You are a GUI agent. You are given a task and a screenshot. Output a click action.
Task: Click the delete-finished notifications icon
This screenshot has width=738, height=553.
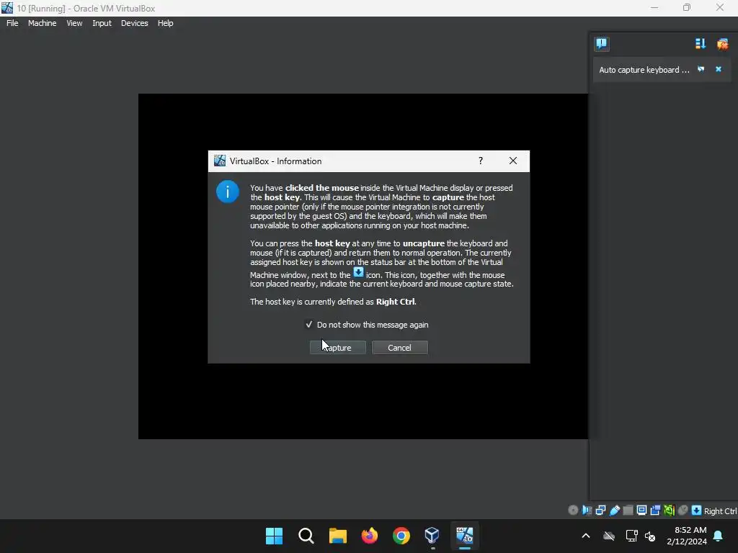pos(722,44)
